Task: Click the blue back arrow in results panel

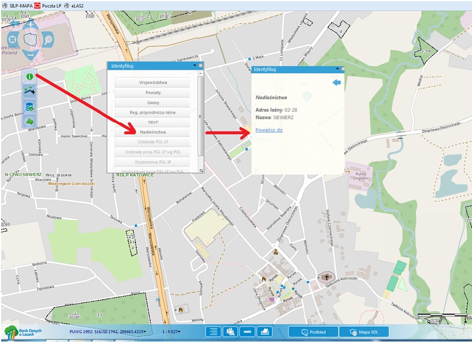Action: click(337, 83)
